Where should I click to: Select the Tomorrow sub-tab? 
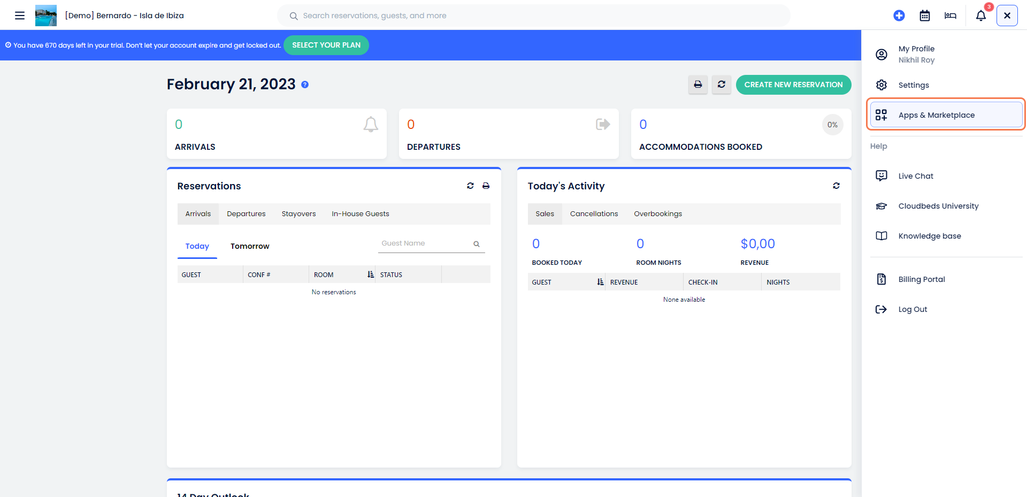(x=250, y=246)
